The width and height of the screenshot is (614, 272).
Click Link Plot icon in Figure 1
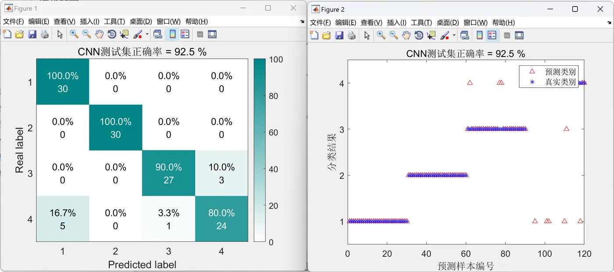tap(158, 34)
